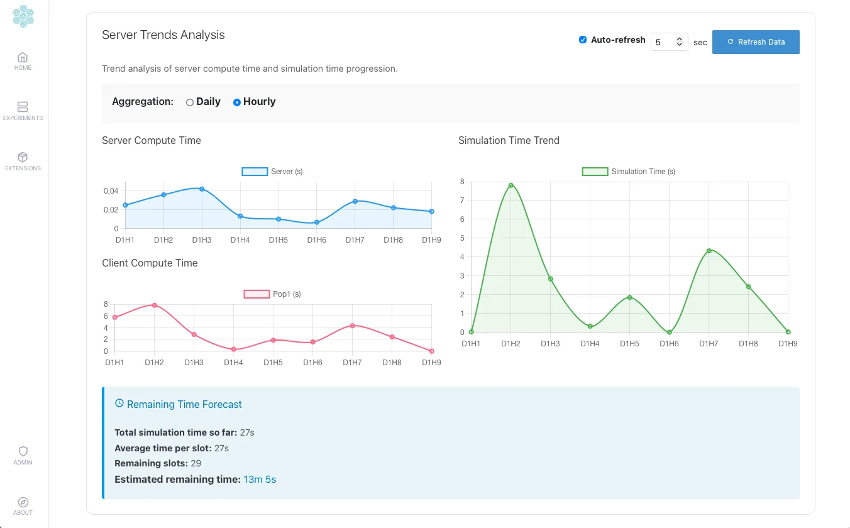
Task: Toggle the Server (s) legend swatch
Action: click(x=255, y=172)
